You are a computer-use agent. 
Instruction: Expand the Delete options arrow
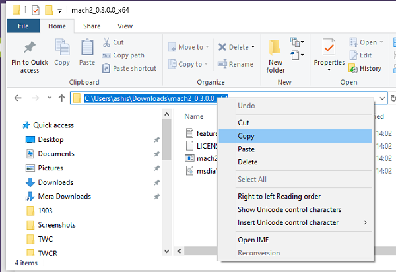[x=253, y=47]
